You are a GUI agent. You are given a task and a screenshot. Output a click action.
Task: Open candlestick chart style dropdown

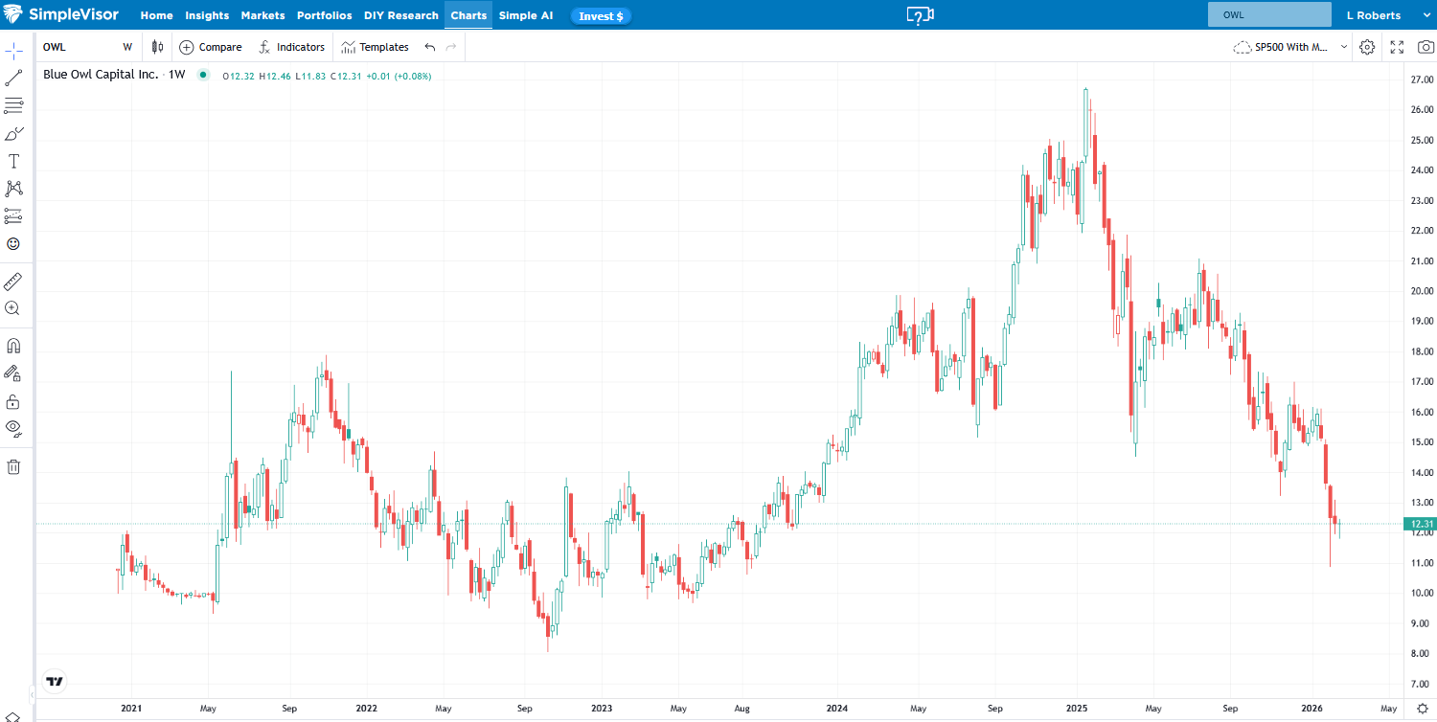[x=158, y=47]
